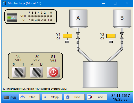Screen dimensions: 134x103
Task: Click the Y2 yellow solenoid actuator
Action: [x=111, y=36]
